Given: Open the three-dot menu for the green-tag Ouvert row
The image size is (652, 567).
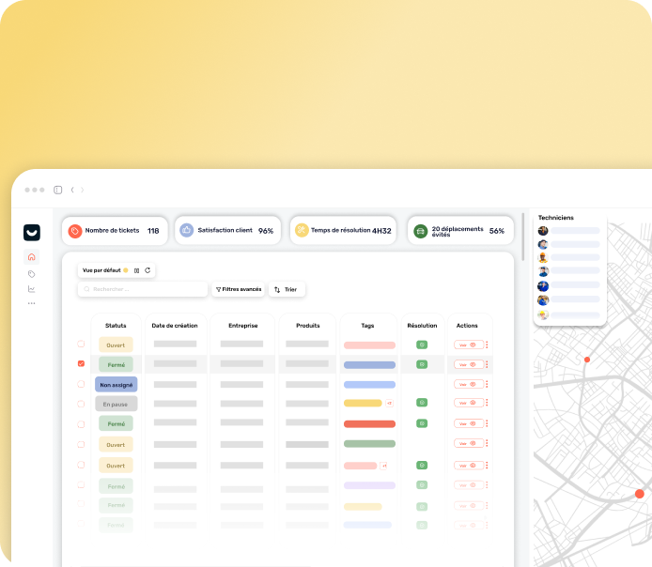Looking at the screenshot, I should coord(487,443).
